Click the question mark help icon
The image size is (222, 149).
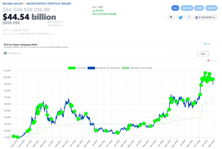189,18
